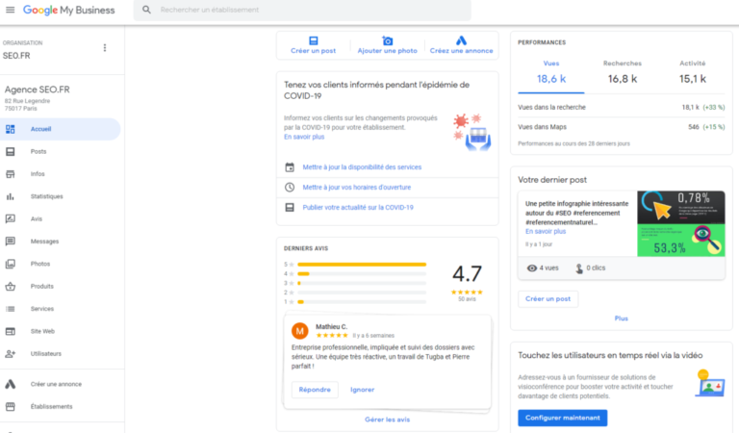The height and width of the screenshot is (433, 739).
Task: Click the Rechercher un établissement search field
Action: coord(302,10)
